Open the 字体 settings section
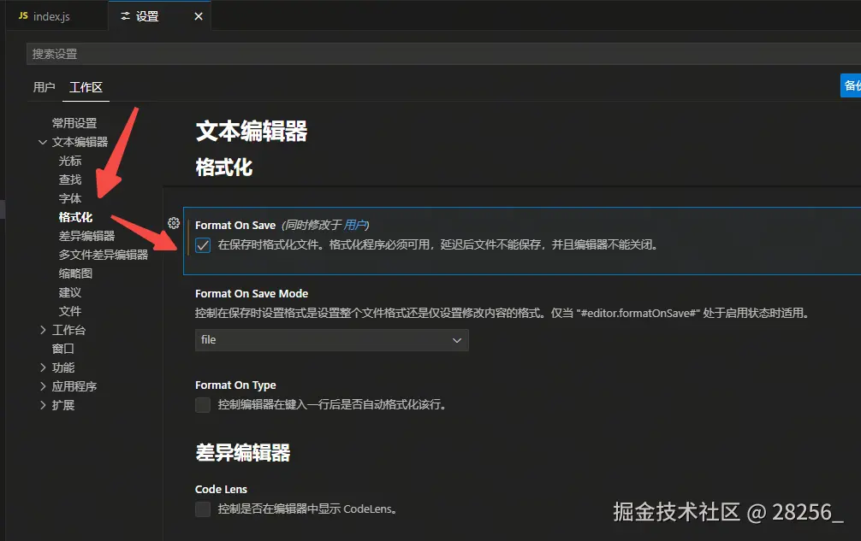Viewport: 861px width, 541px height. point(69,198)
